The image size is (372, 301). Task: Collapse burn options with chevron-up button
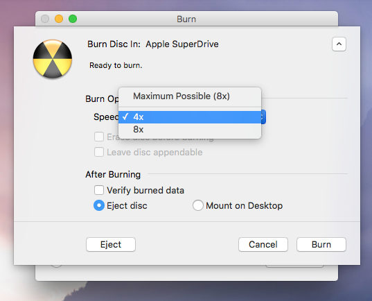(x=339, y=44)
